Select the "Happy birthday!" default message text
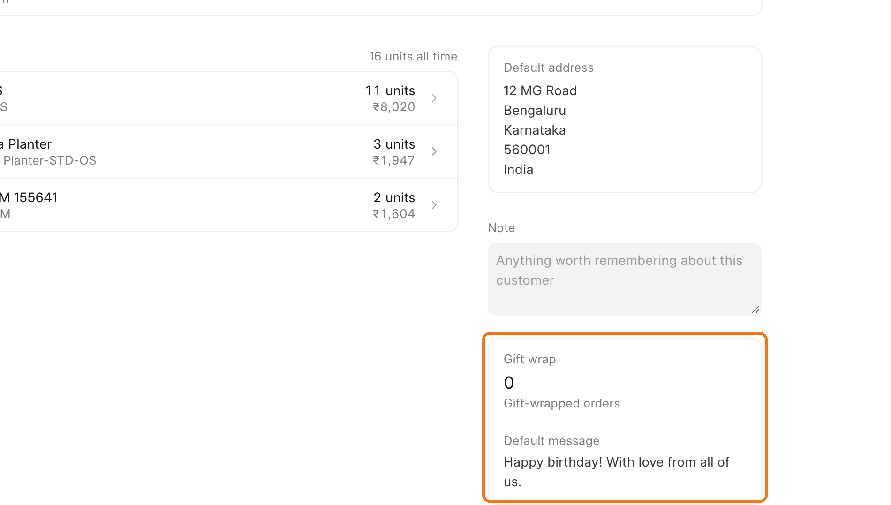 click(x=617, y=472)
